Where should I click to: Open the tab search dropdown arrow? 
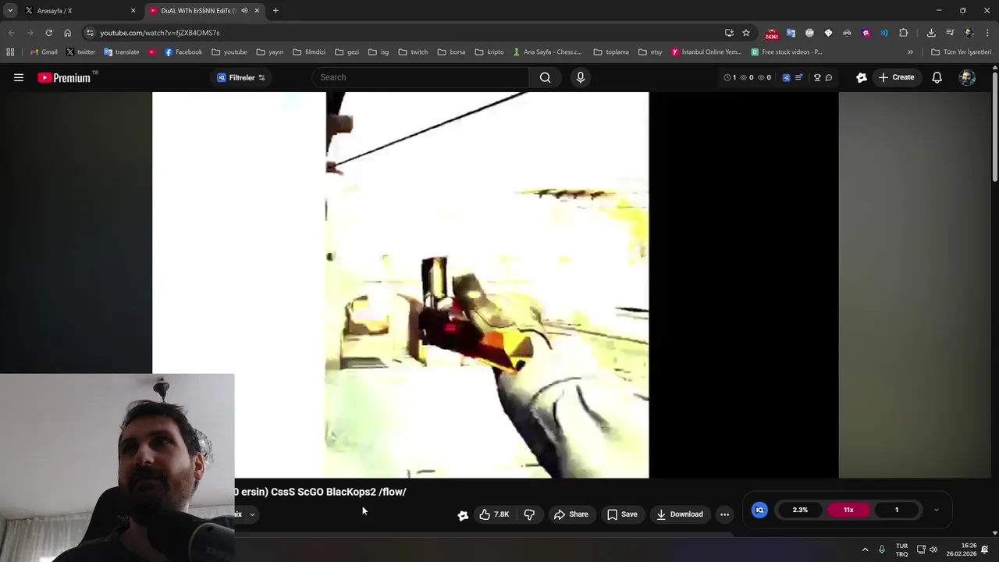(10, 11)
